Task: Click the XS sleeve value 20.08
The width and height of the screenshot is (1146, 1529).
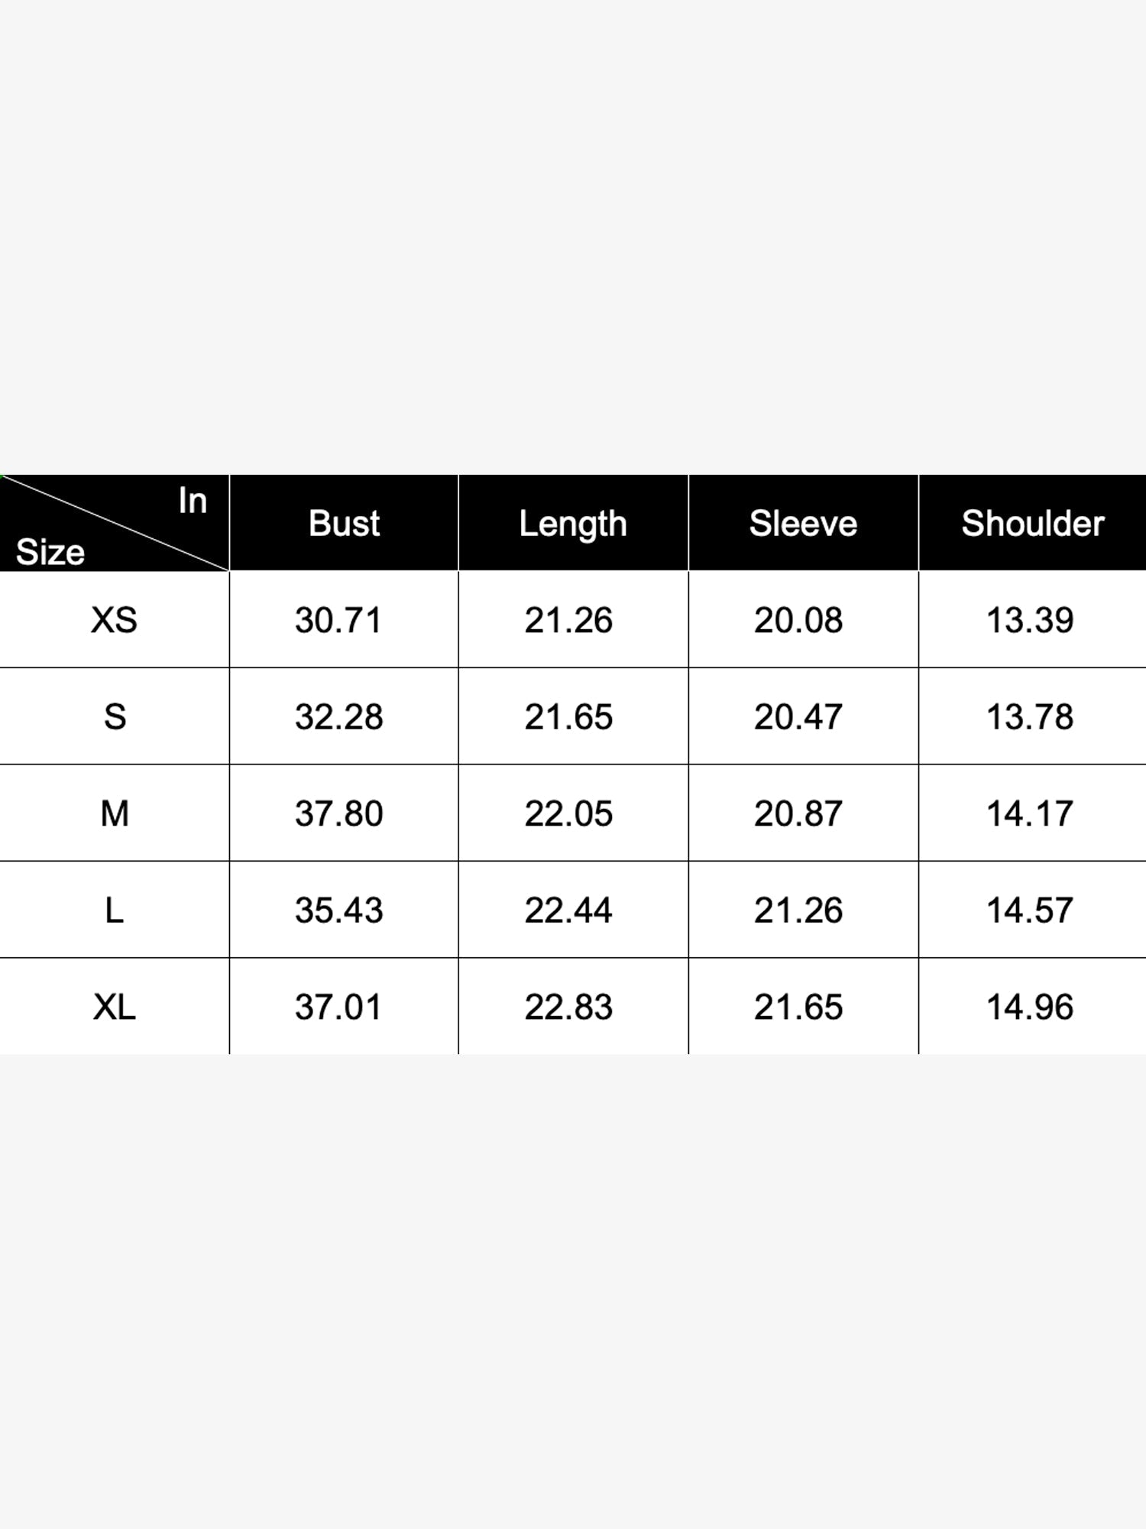Action: pyautogui.click(x=798, y=620)
